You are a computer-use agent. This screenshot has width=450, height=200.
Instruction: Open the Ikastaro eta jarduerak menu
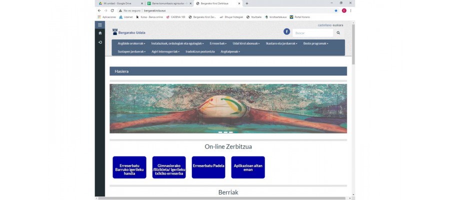point(281,43)
